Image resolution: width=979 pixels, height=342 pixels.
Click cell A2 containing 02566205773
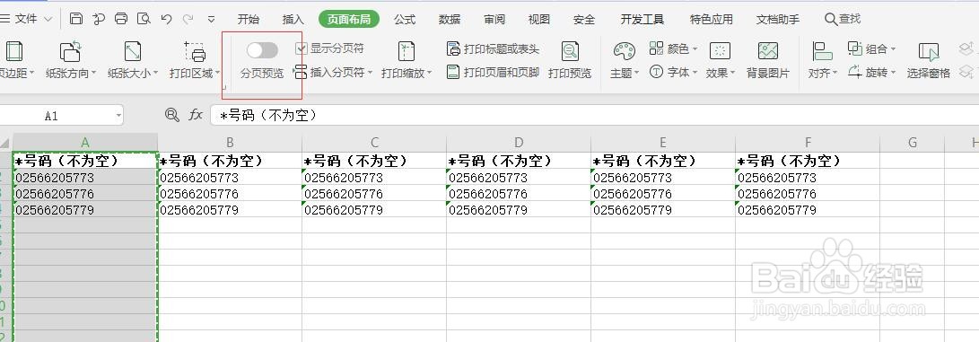(x=85, y=178)
